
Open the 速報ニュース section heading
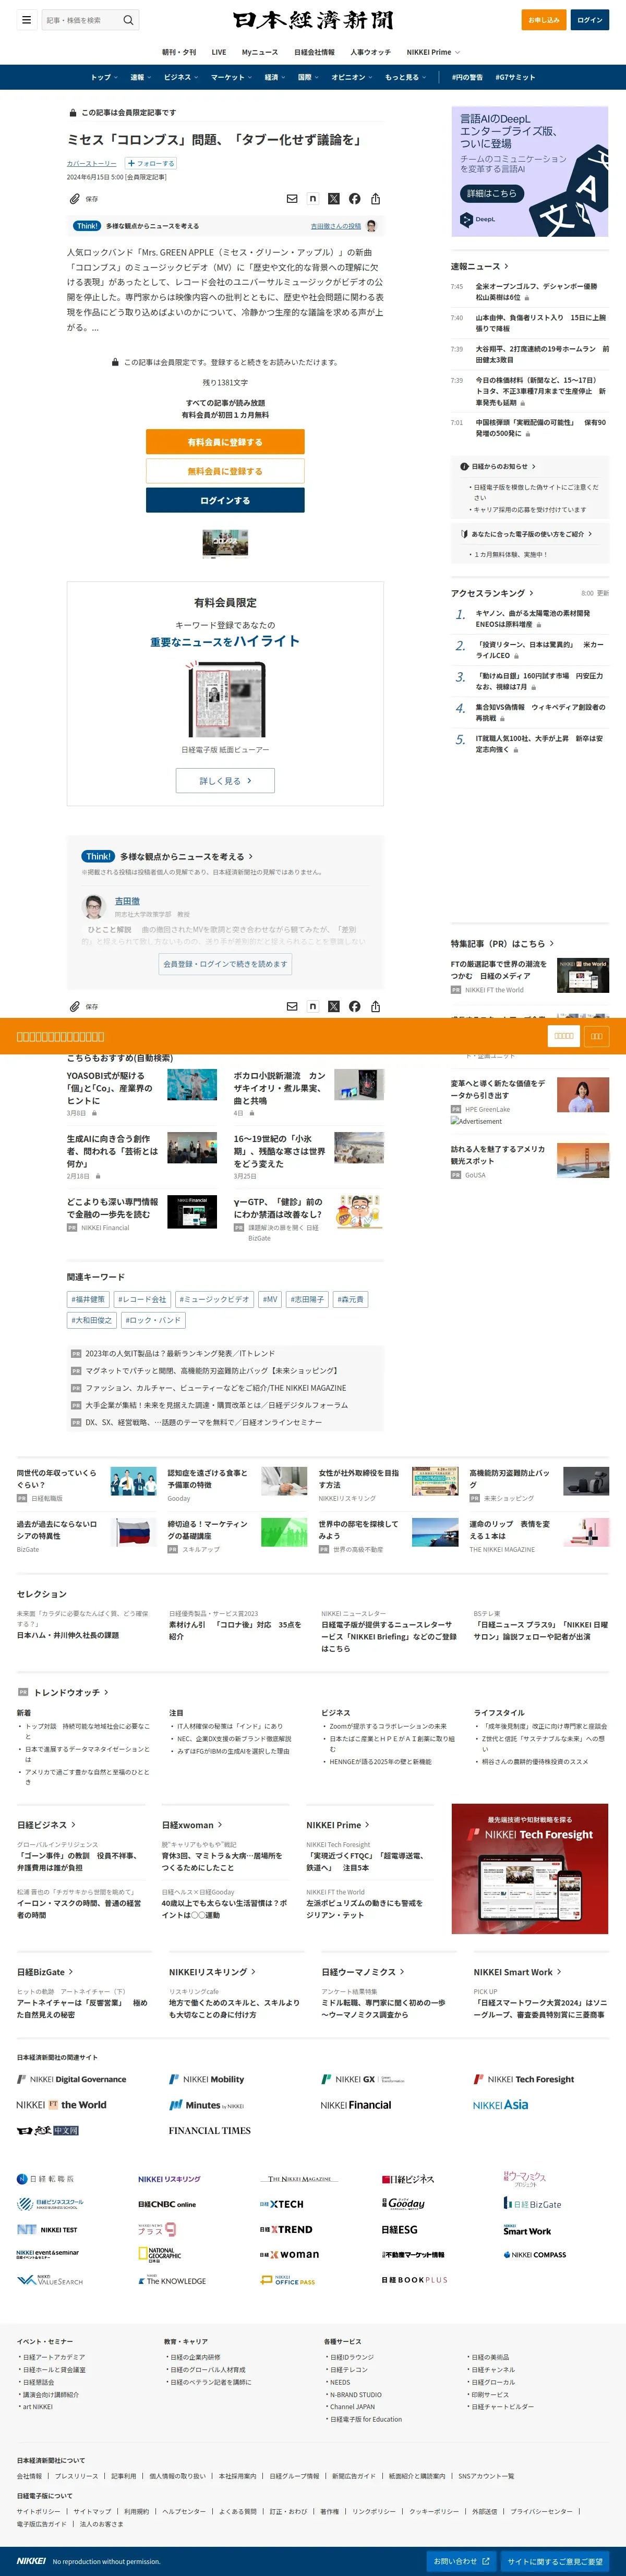click(480, 266)
